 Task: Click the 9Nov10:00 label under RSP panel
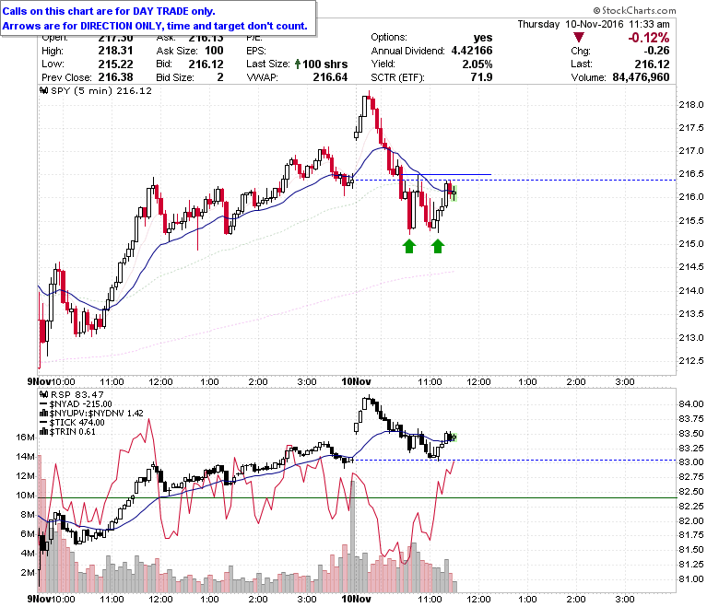[x=51, y=599]
